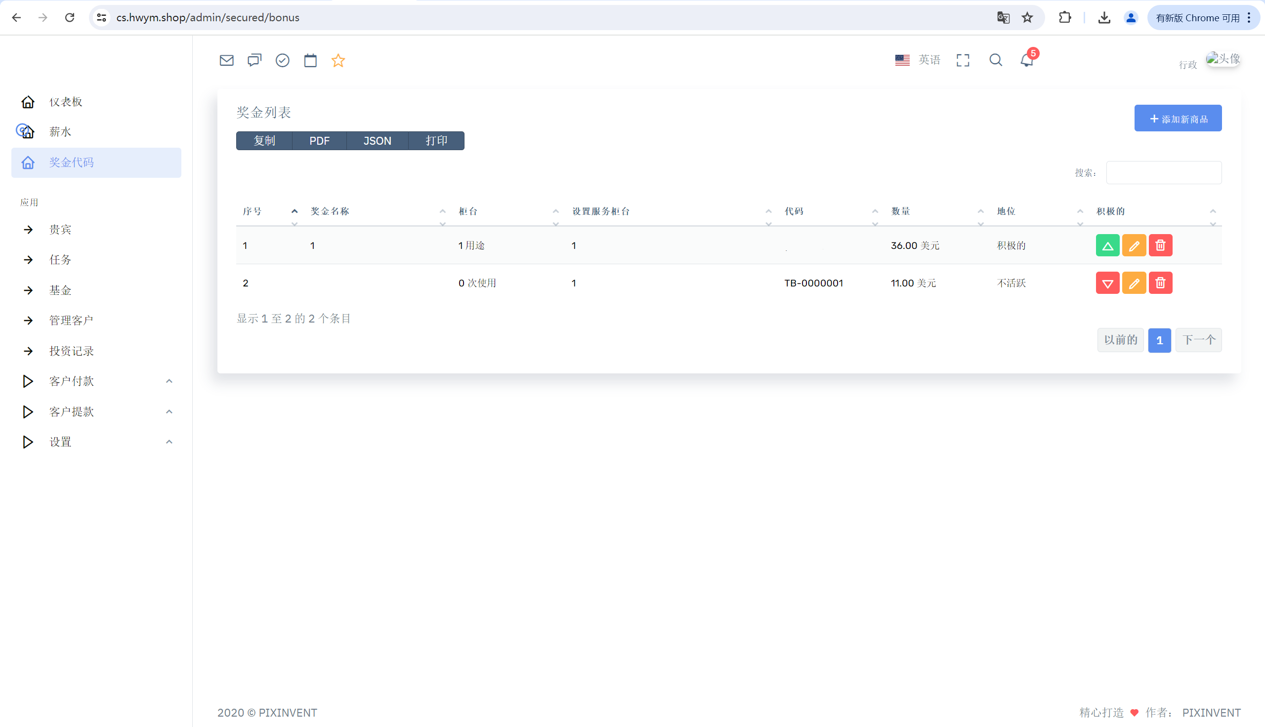1265x727 pixels.
Task: Export table as PDF
Action: 319,141
